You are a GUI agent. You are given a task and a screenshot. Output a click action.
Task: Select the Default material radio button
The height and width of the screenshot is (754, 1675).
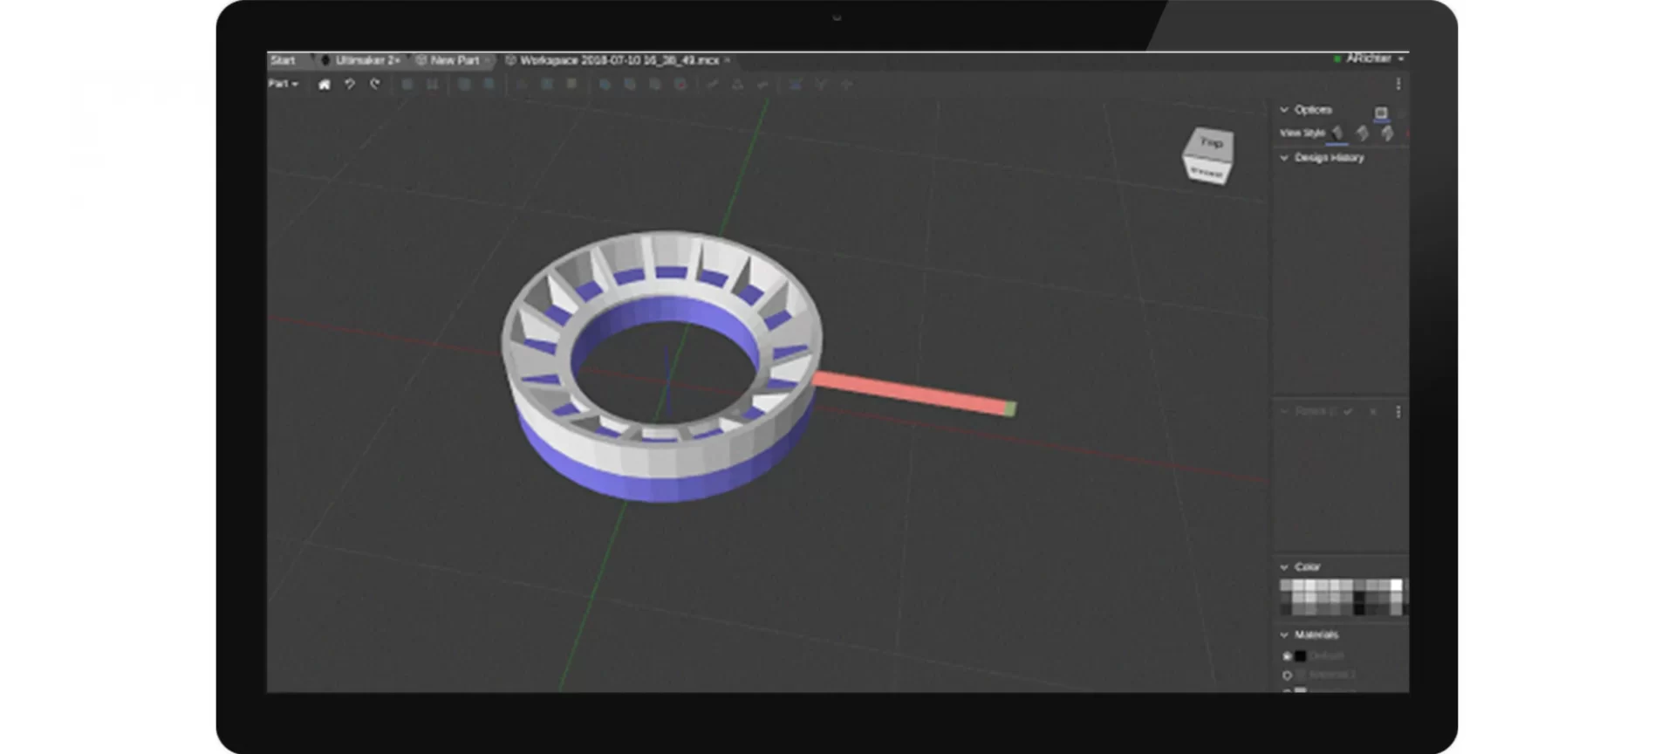(x=1287, y=656)
